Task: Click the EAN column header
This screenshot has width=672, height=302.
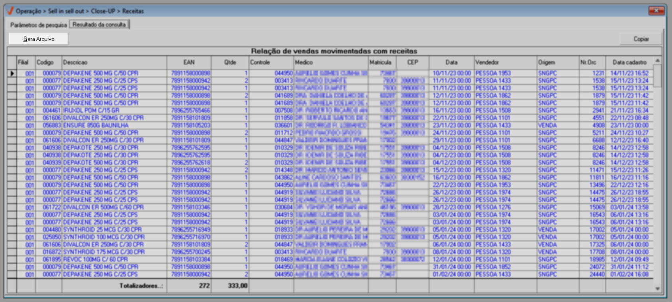Action: pyautogui.click(x=189, y=62)
